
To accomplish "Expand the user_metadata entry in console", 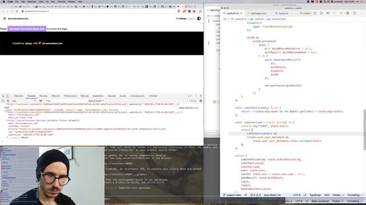I will tap(7, 121).
